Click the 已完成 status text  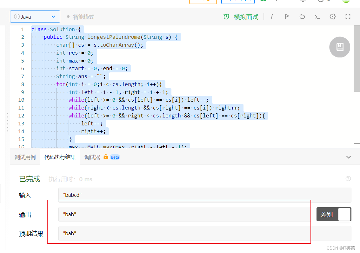pyautogui.click(x=30, y=179)
